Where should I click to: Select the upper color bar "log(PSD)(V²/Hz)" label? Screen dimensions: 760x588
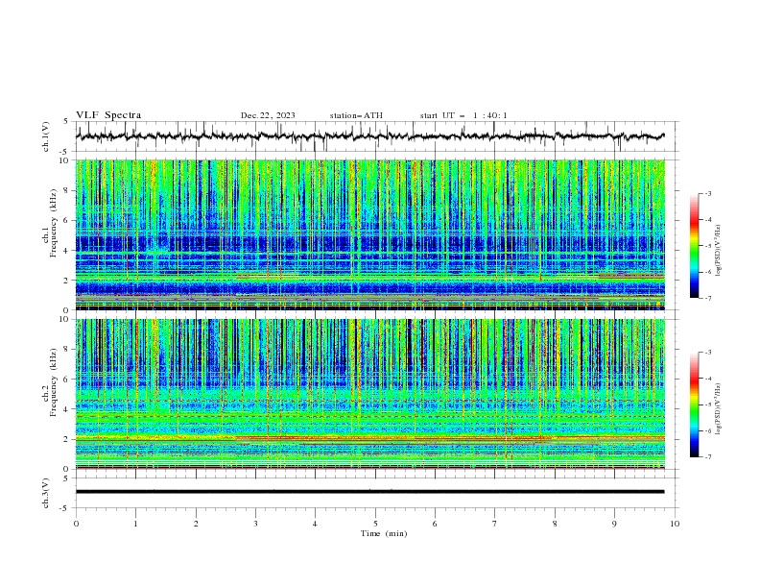(x=719, y=251)
